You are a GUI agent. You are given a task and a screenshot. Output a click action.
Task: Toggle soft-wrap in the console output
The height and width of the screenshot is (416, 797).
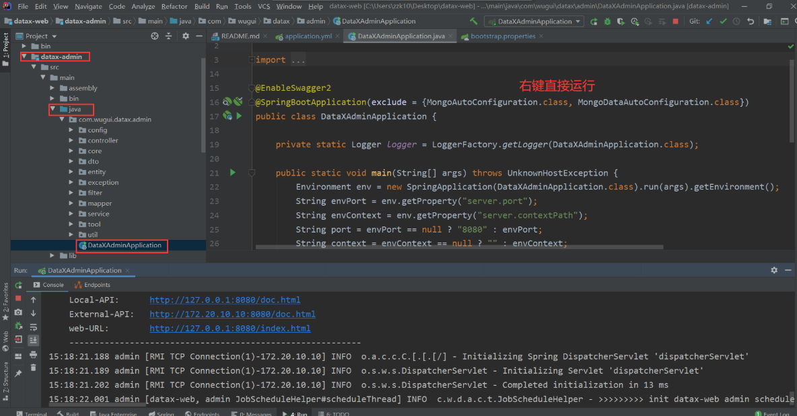point(33,327)
